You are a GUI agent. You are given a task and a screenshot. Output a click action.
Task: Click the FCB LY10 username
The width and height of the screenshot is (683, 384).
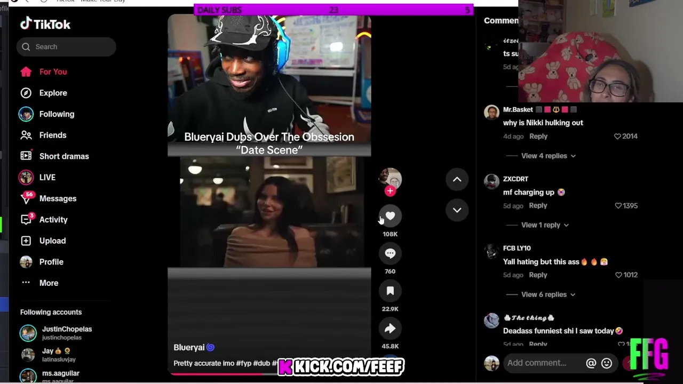click(x=517, y=248)
